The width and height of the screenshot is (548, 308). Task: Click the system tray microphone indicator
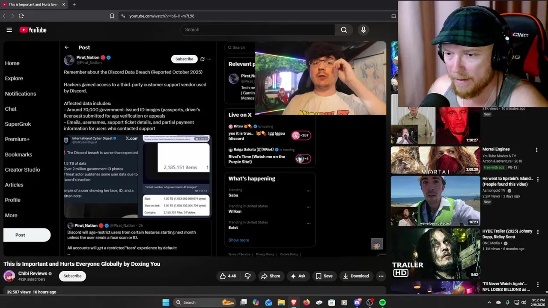(508, 302)
